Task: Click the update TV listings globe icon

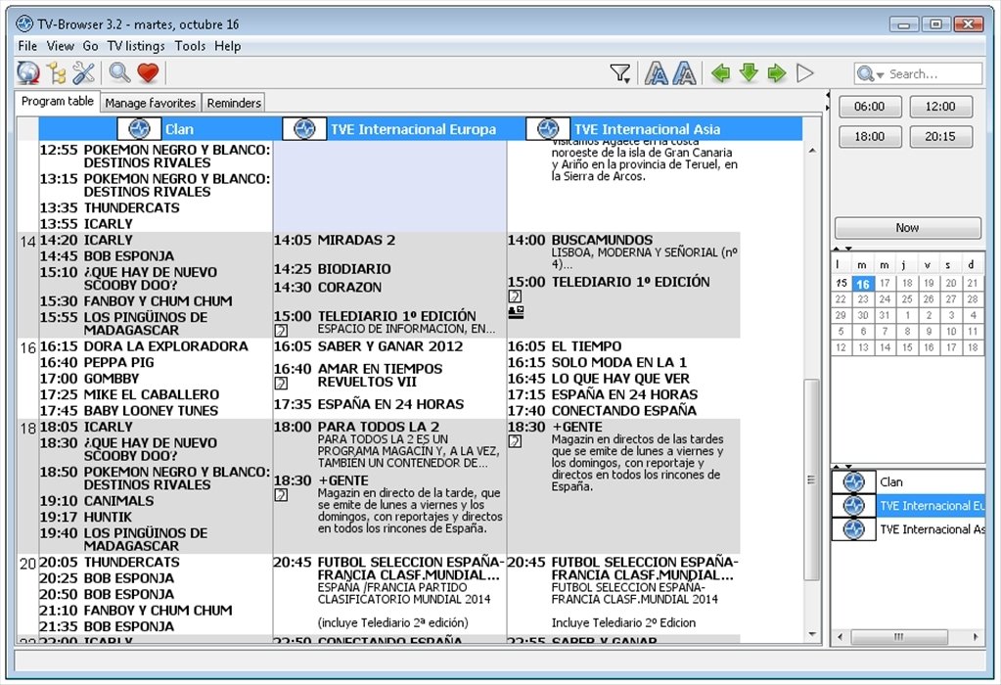Action: coord(28,73)
